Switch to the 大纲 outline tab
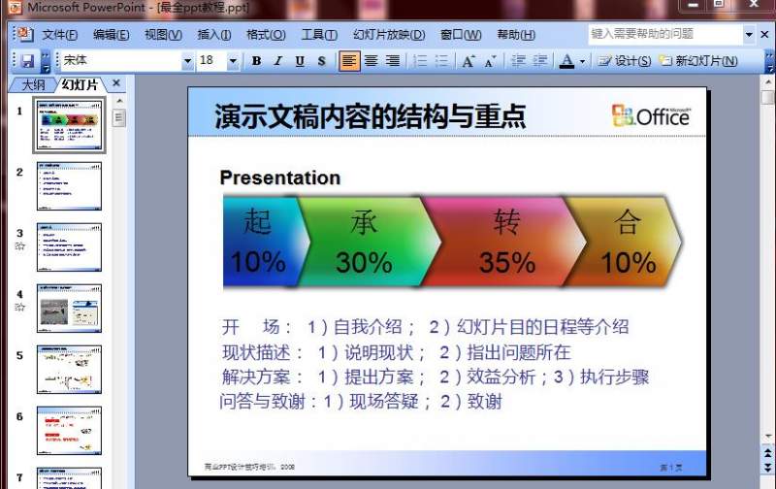This screenshot has height=489, width=776. point(34,84)
